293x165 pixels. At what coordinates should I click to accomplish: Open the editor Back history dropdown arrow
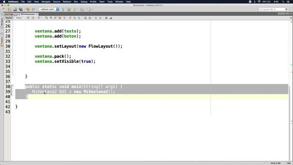[35, 18]
